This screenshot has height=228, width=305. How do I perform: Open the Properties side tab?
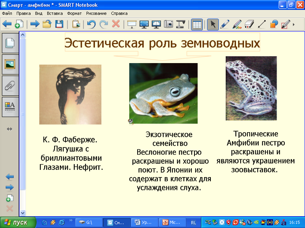point(10,107)
